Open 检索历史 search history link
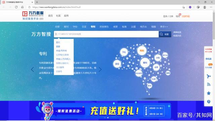This screenshot has width=215, height=121. point(177,36)
